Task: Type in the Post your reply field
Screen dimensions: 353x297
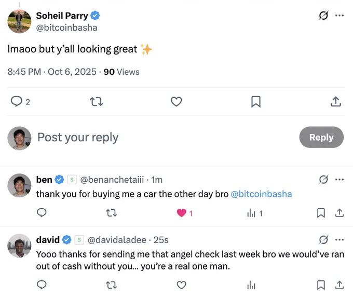Action: [x=156, y=138]
